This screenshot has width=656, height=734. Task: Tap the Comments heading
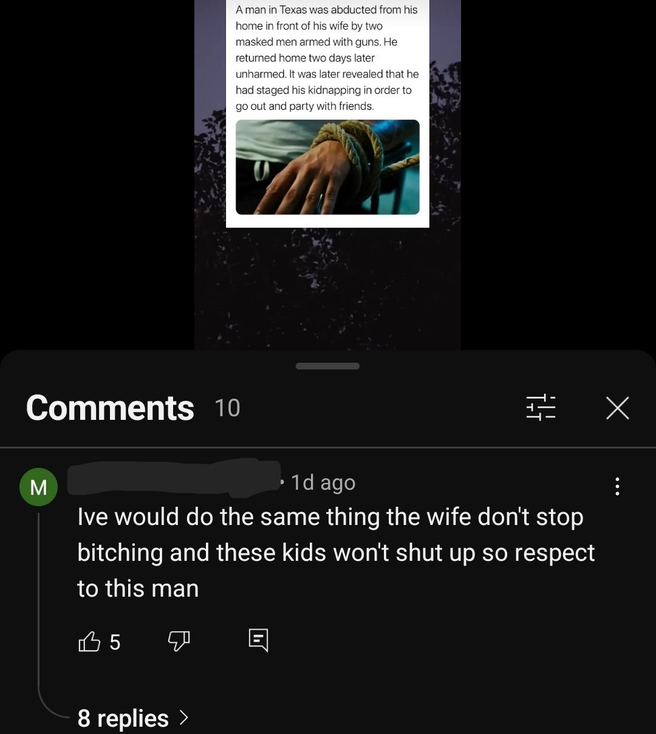coord(110,408)
